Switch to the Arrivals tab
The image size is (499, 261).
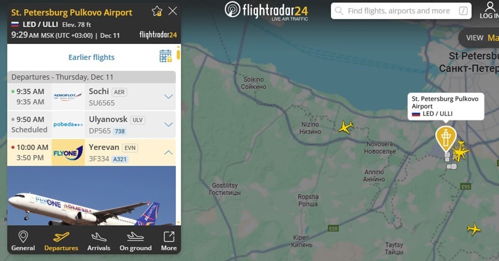pos(99,241)
